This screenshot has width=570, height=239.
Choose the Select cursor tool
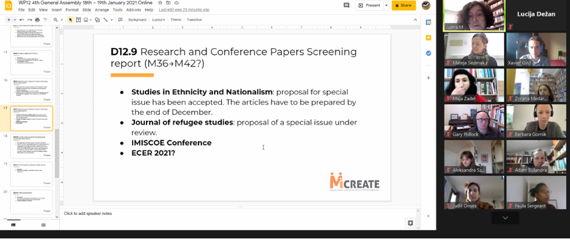(71, 20)
